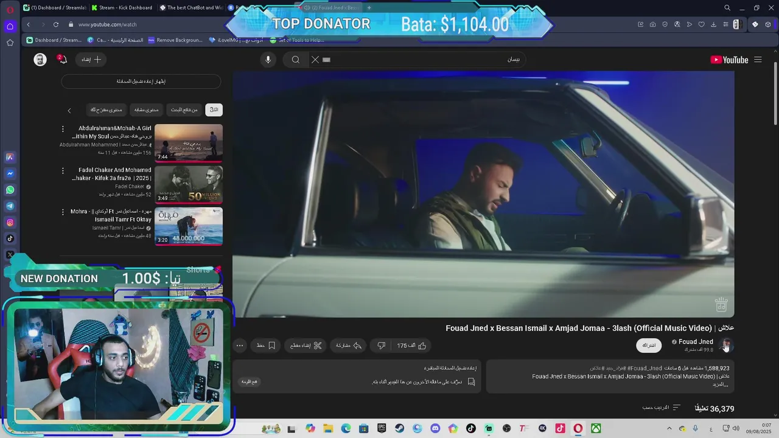The width and height of the screenshot is (779, 438).
Task: Open Messenger in Opera sidebar
Action: click(10, 173)
